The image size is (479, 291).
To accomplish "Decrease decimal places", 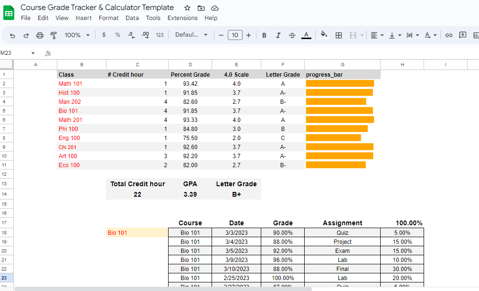I will click(130, 35).
